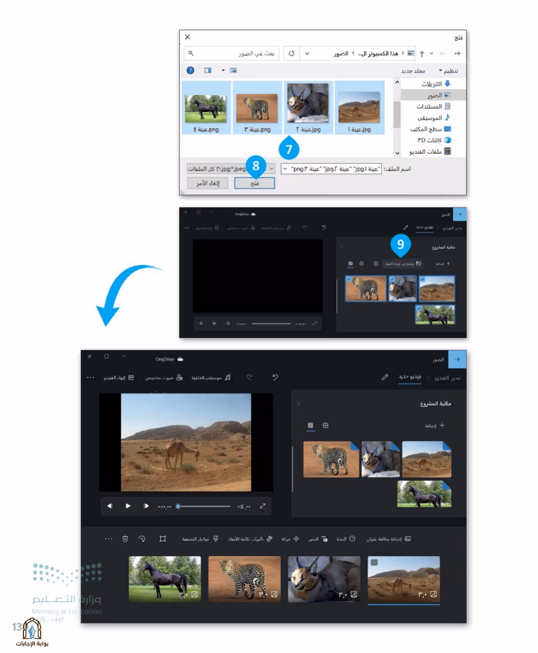This screenshot has width=538, height=653.
Task: Toggle the checked horse thumbnail in middle window
Action: [435, 315]
